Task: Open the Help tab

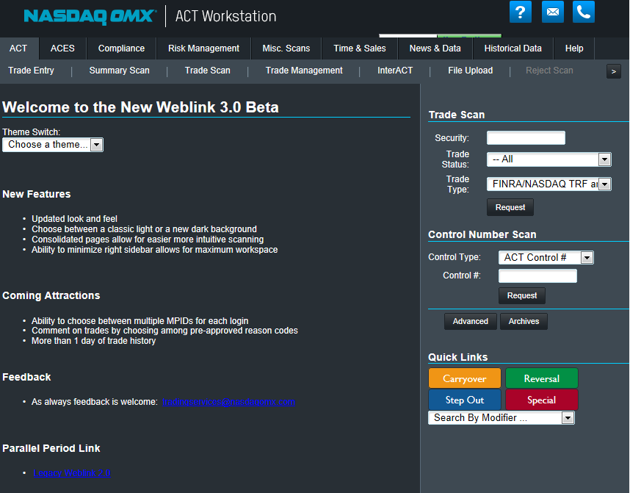Action: click(x=574, y=48)
